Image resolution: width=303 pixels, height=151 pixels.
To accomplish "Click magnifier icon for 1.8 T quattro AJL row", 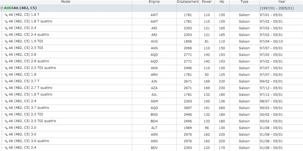I will coord(6,95).
